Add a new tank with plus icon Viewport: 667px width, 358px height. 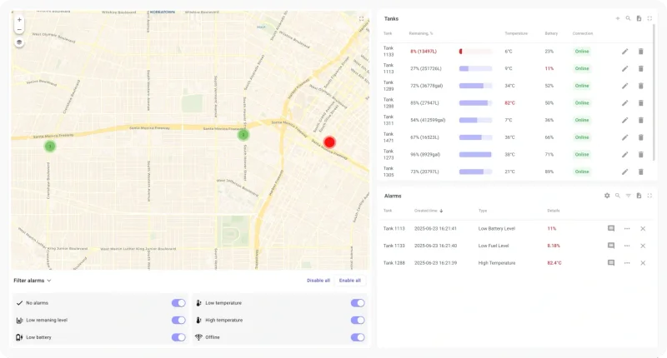(618, 18)
